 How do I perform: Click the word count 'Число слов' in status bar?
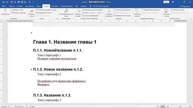pos(19,106)
